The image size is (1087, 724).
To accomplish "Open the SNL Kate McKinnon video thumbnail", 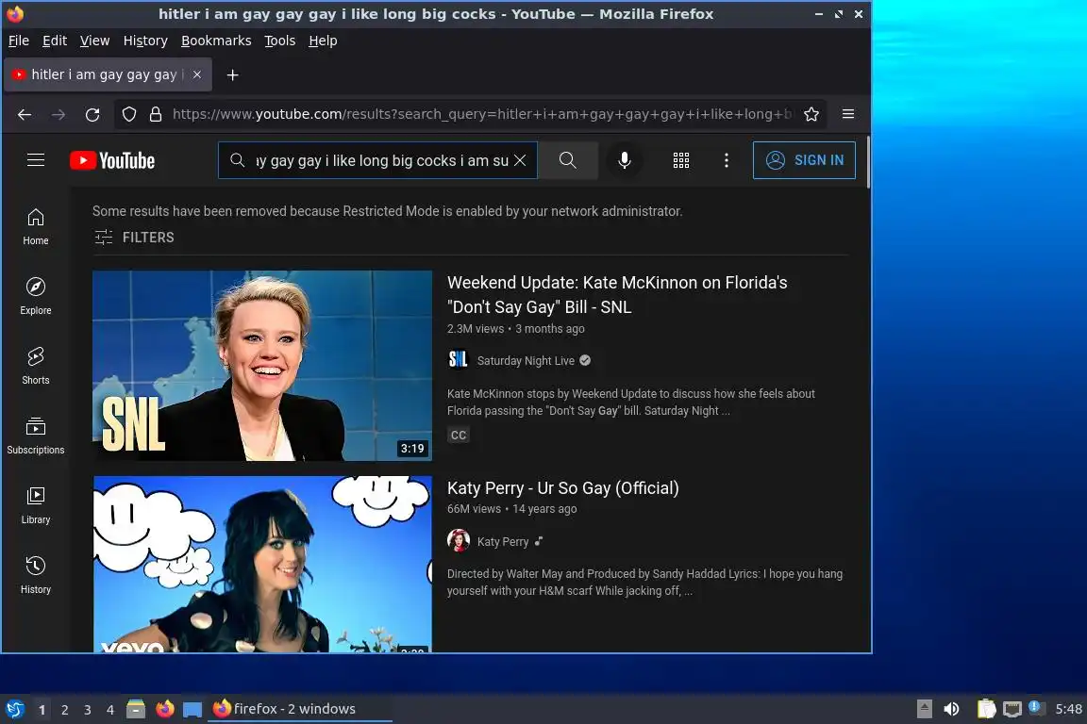I will pyautogui.click(x=262, y=365).
